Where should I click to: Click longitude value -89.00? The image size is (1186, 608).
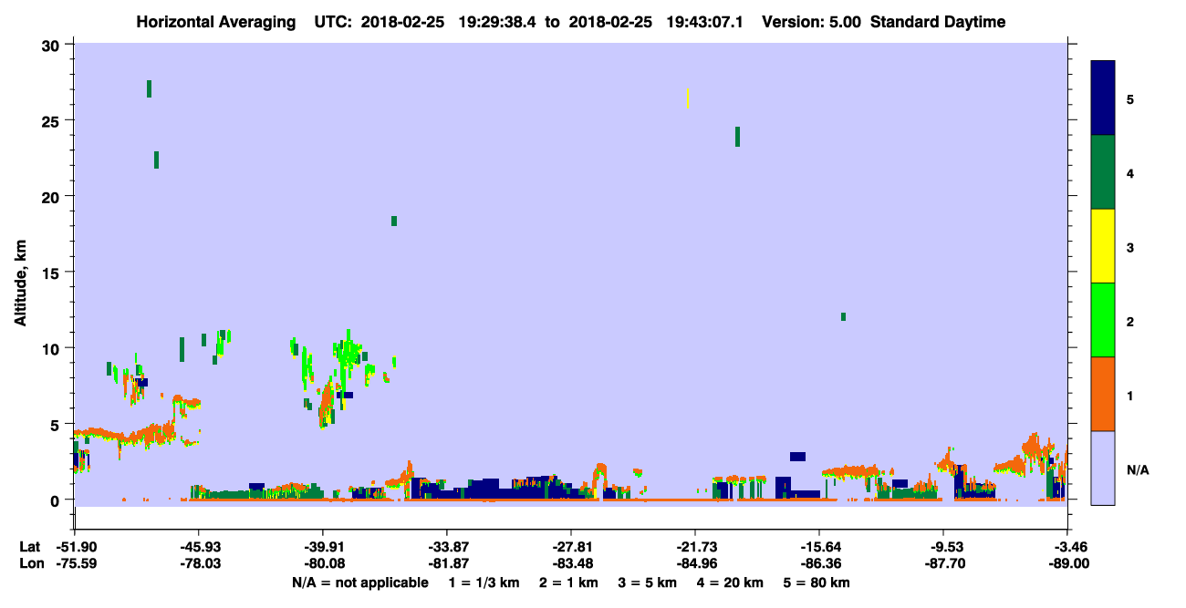[x=1068, y=563]
